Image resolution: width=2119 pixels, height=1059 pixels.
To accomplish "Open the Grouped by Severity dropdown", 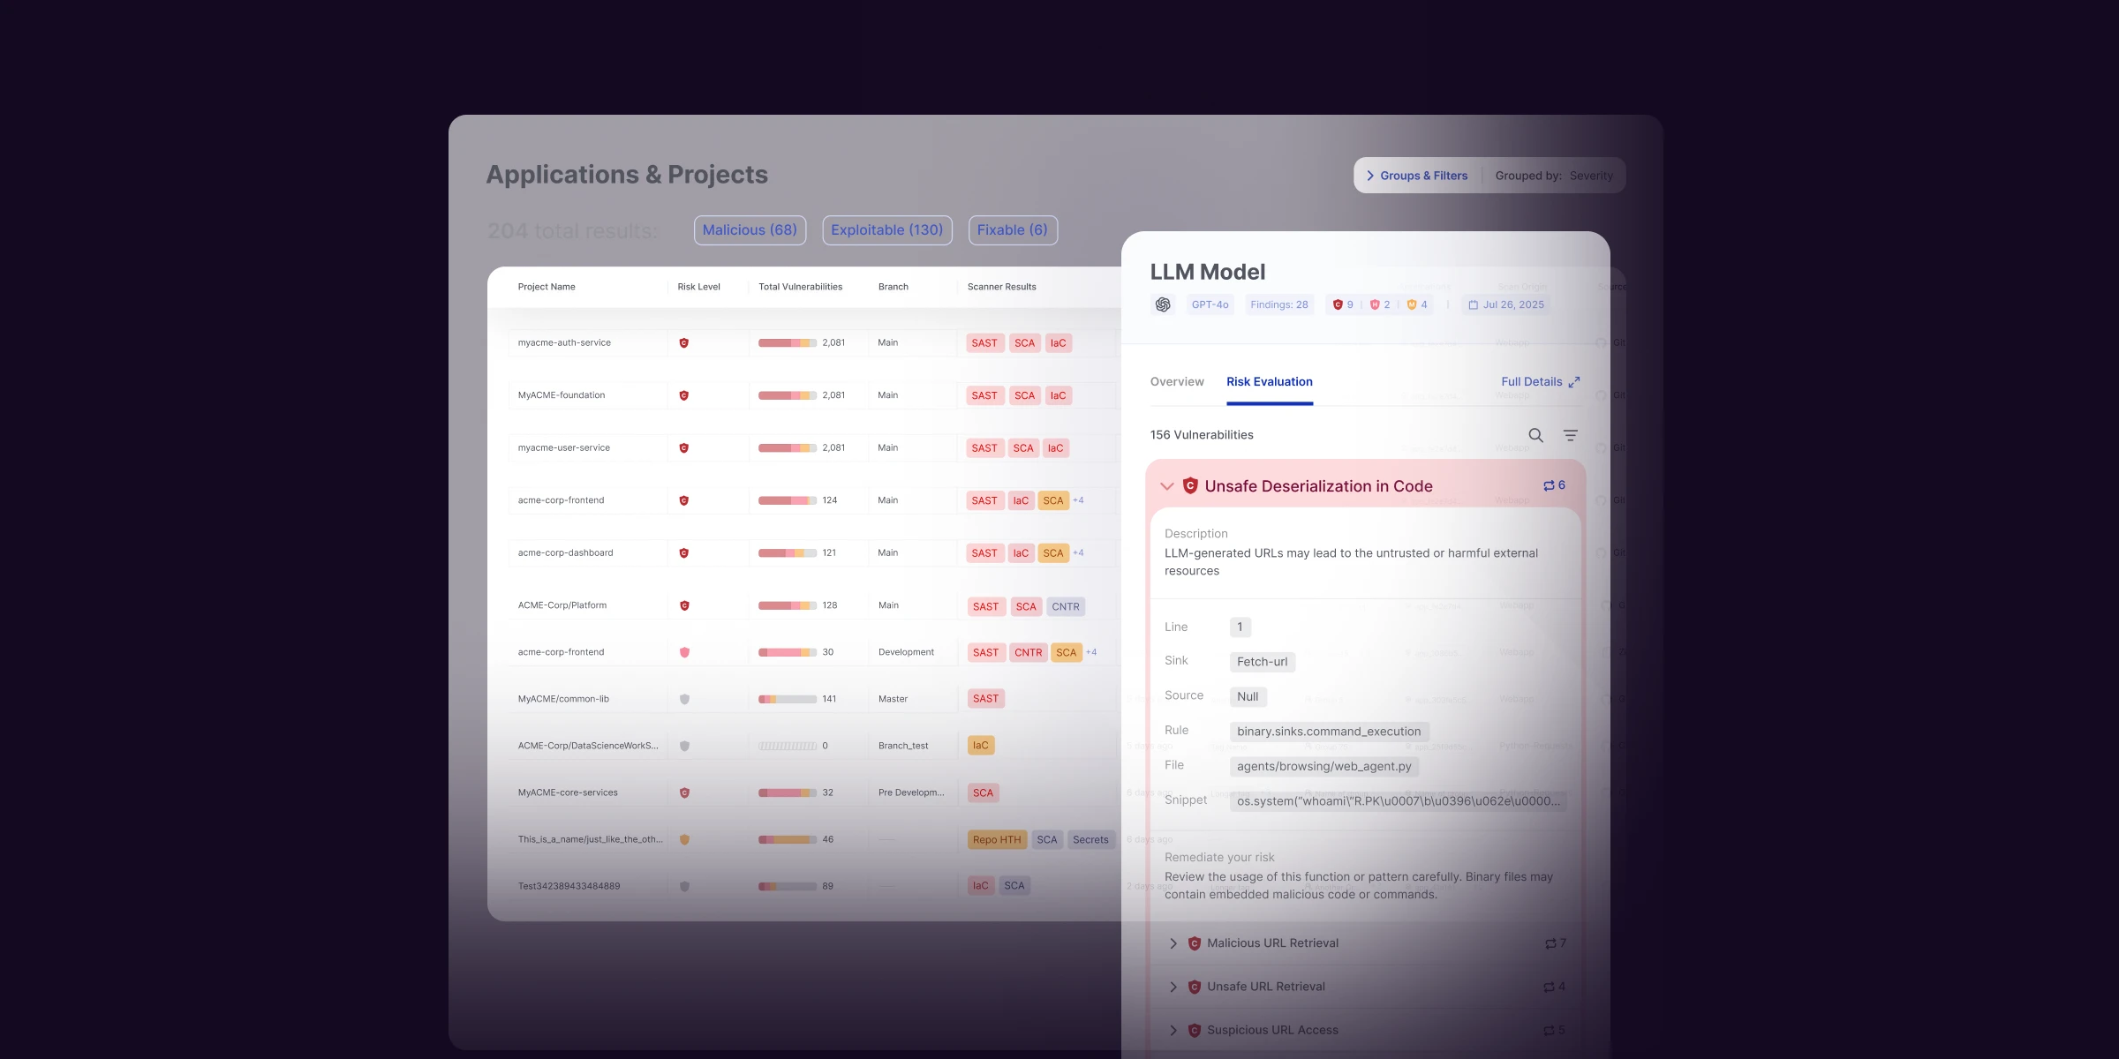I will (1555, 176).
